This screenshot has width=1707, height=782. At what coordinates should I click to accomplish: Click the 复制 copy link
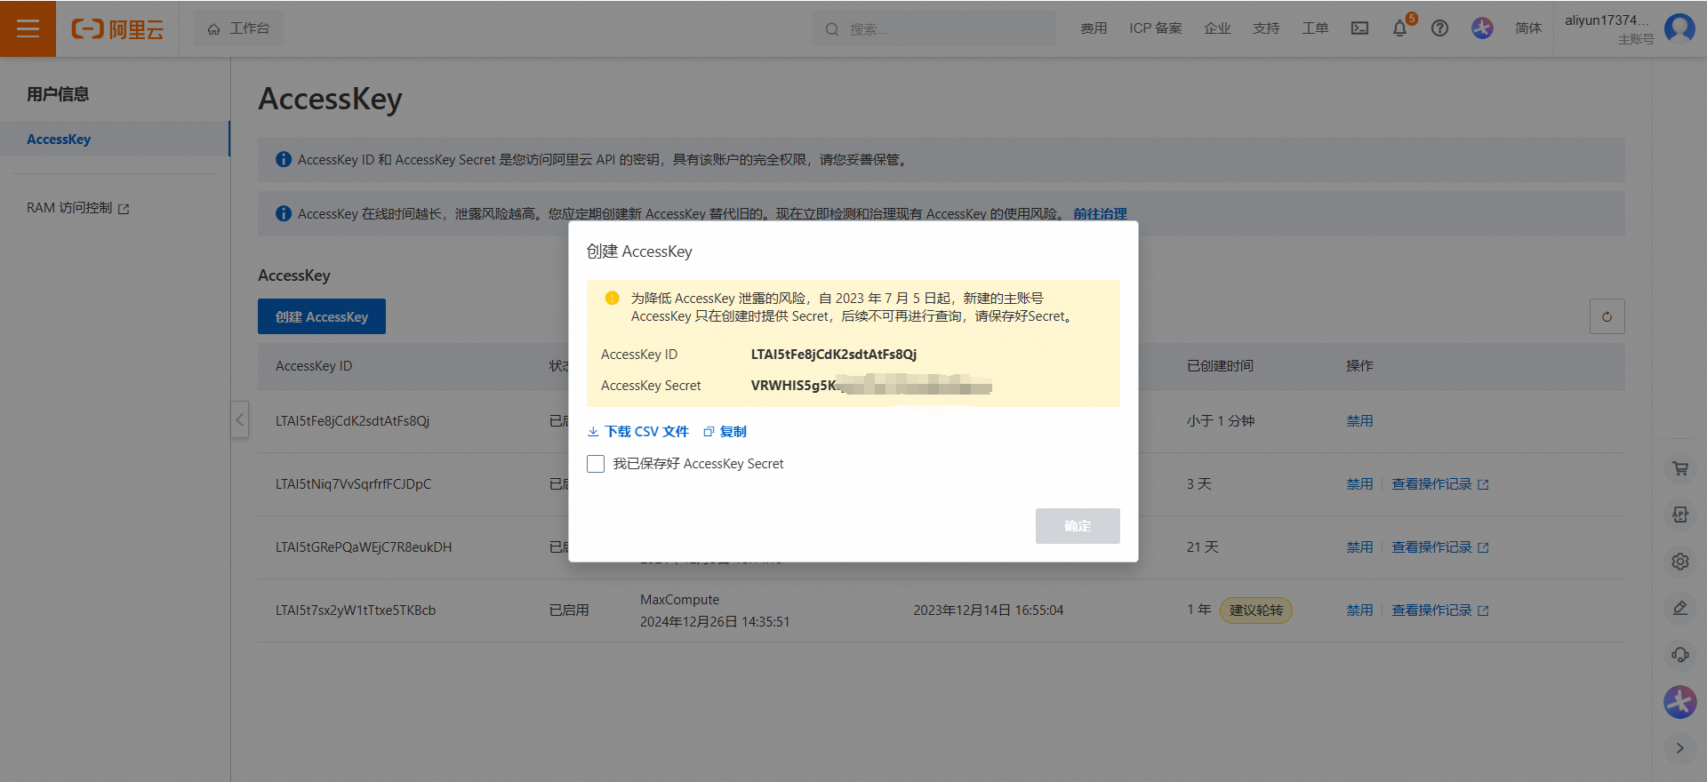tap(725, 432)
